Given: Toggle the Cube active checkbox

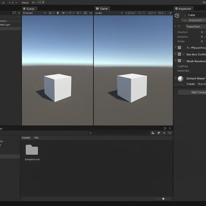Looking at the screenshot, I should [185, 15].
